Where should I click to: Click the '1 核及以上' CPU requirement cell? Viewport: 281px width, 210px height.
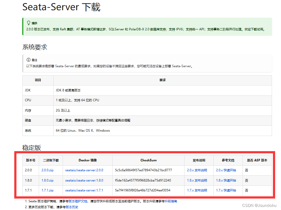163,100
